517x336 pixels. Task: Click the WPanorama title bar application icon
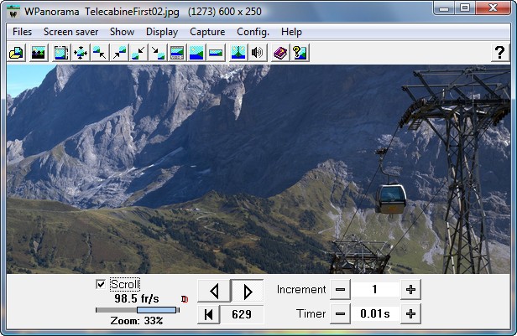(13, 13)
